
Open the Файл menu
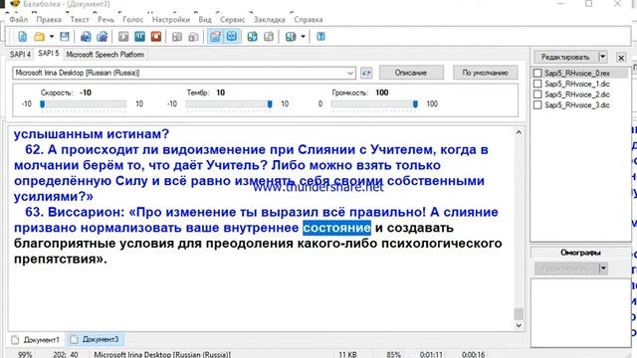19,20
